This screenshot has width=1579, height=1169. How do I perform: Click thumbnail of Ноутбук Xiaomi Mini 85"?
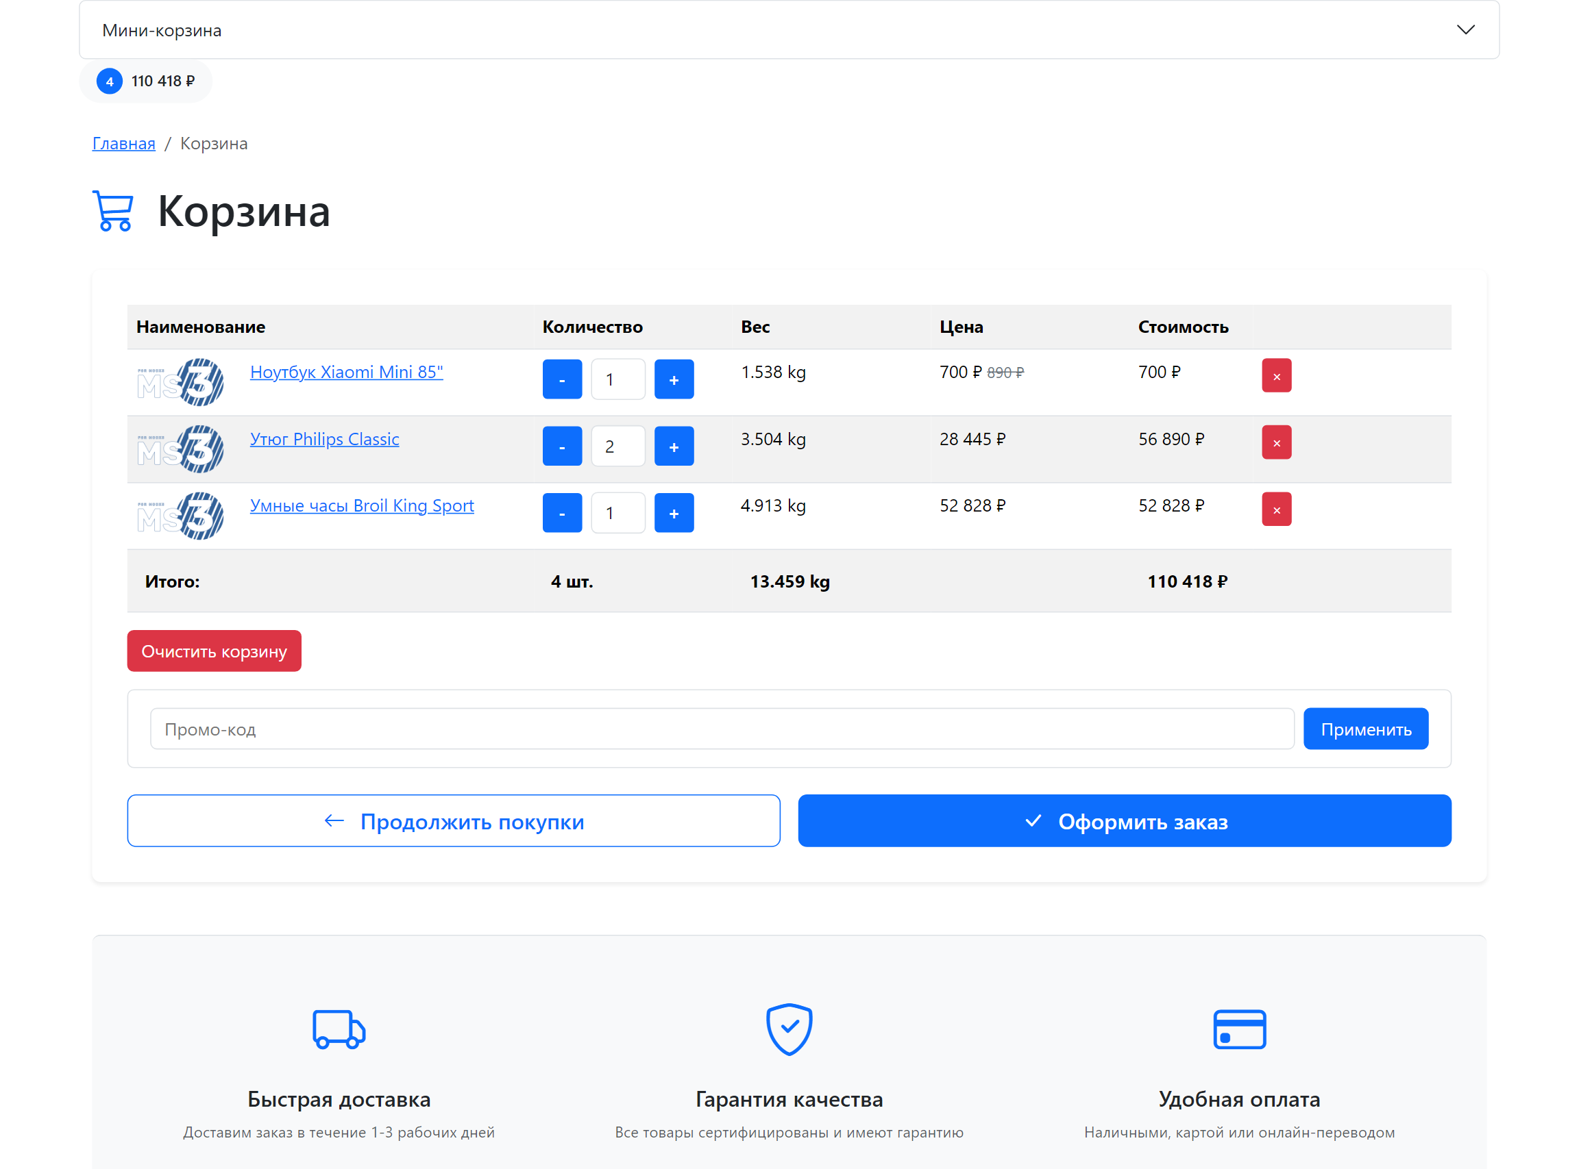point(180,382)
